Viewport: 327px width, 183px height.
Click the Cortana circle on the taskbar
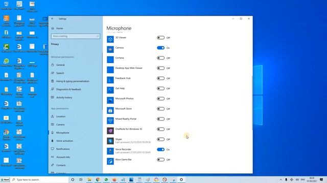click(x=73, y=179)
